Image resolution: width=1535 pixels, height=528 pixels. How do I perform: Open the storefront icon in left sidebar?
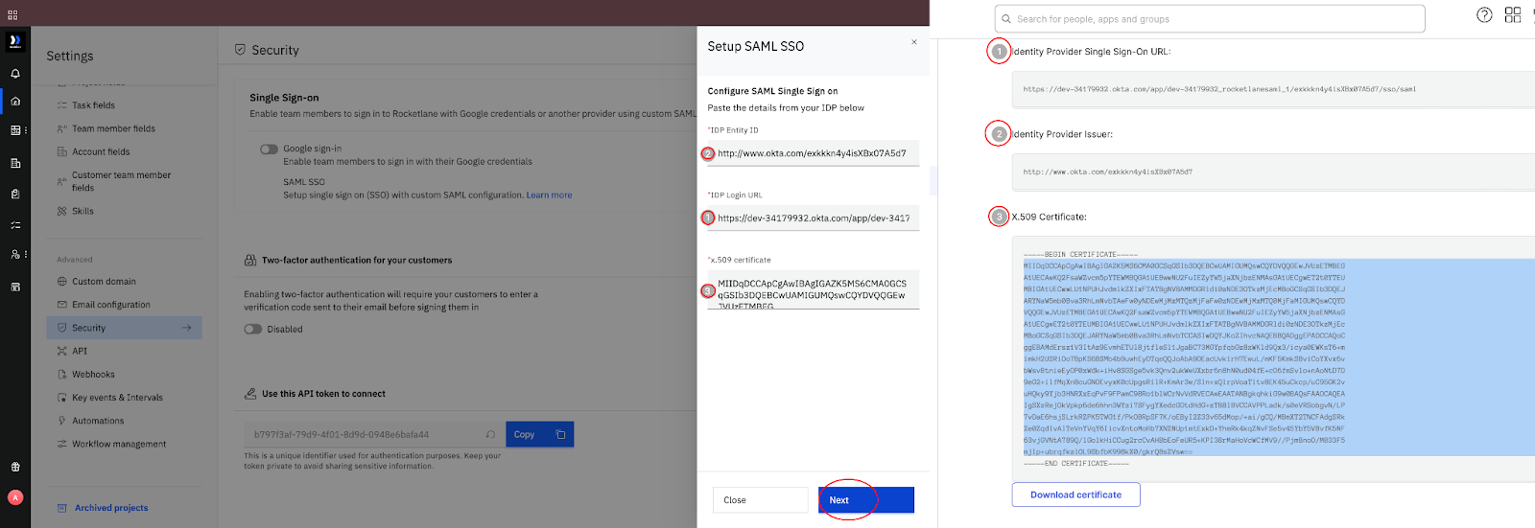15,287
